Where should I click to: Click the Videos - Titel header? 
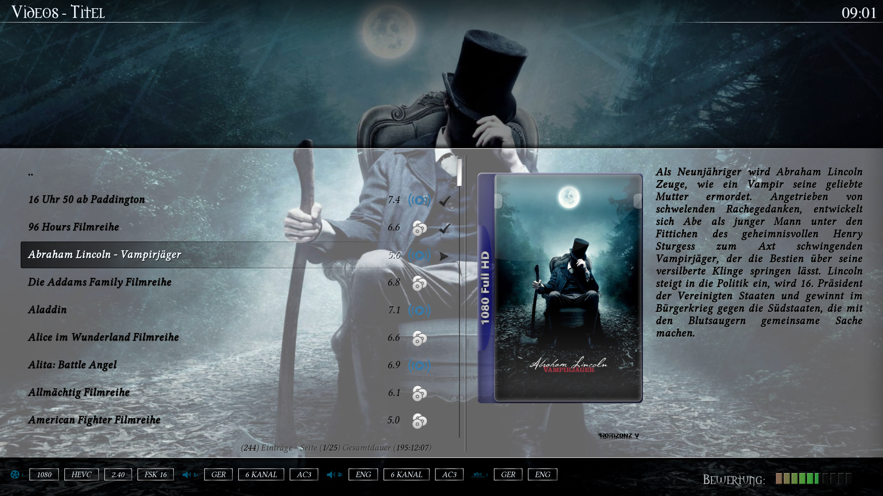coord(58,12)
